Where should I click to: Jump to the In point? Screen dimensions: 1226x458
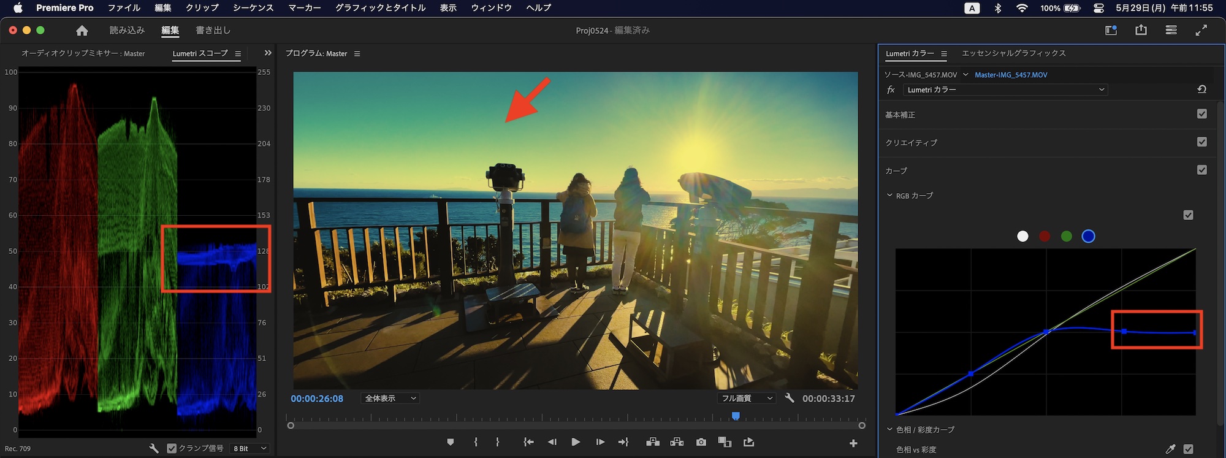click(x=528, y=442)
